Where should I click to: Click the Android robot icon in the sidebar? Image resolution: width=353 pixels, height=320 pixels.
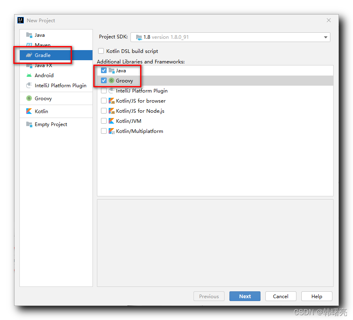(29, 76)
